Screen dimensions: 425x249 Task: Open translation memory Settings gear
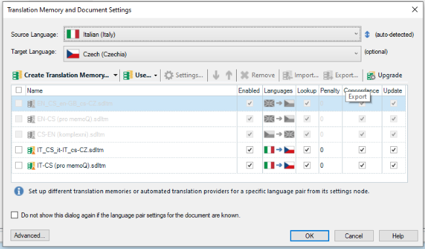coord(169,75)
